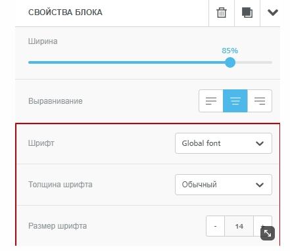The height and width of the screenshot is (251, 290).
Task: Click the Выравнивание label
Action: [x=55, y=101]
